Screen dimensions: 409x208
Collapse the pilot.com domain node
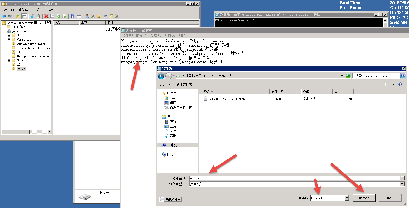click(x=4, y=31)
